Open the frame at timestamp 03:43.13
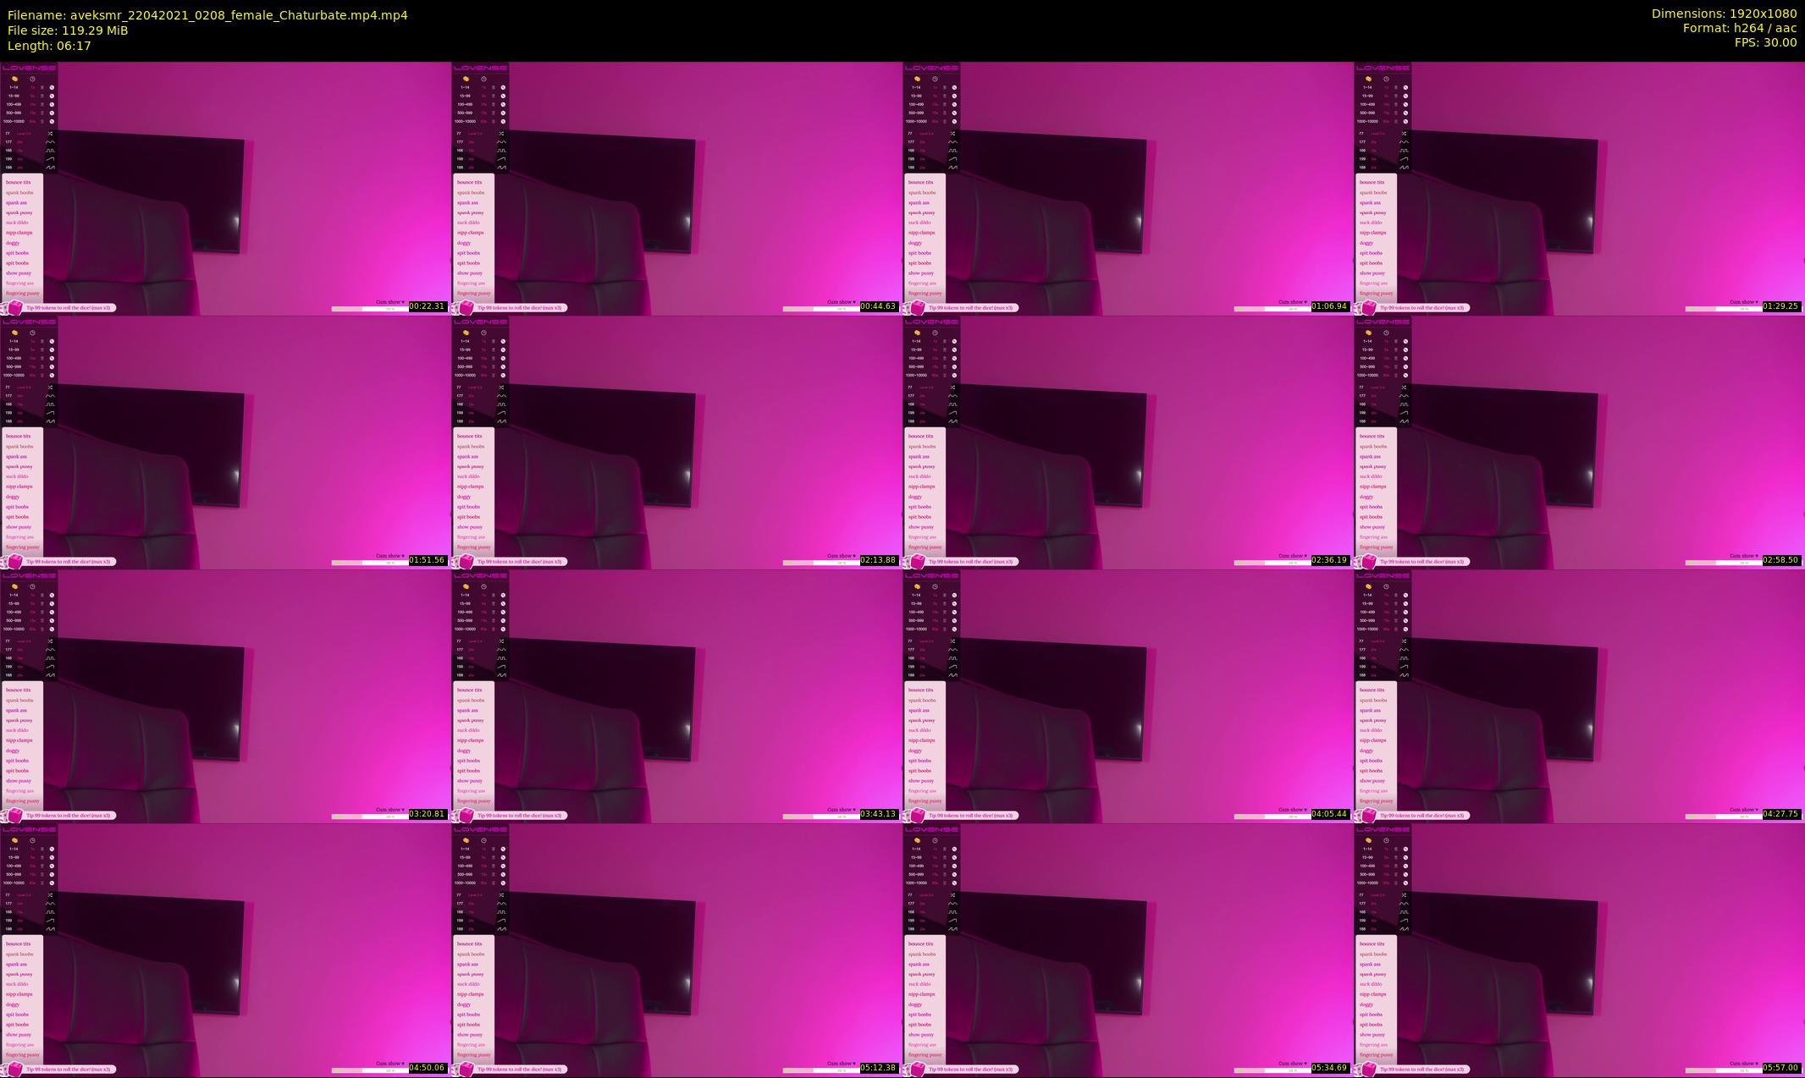1805x1078 pixels. pos(676,696)
